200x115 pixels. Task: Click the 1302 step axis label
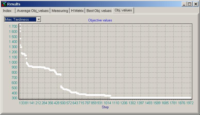pyautogui.click(x=132, y=103)
